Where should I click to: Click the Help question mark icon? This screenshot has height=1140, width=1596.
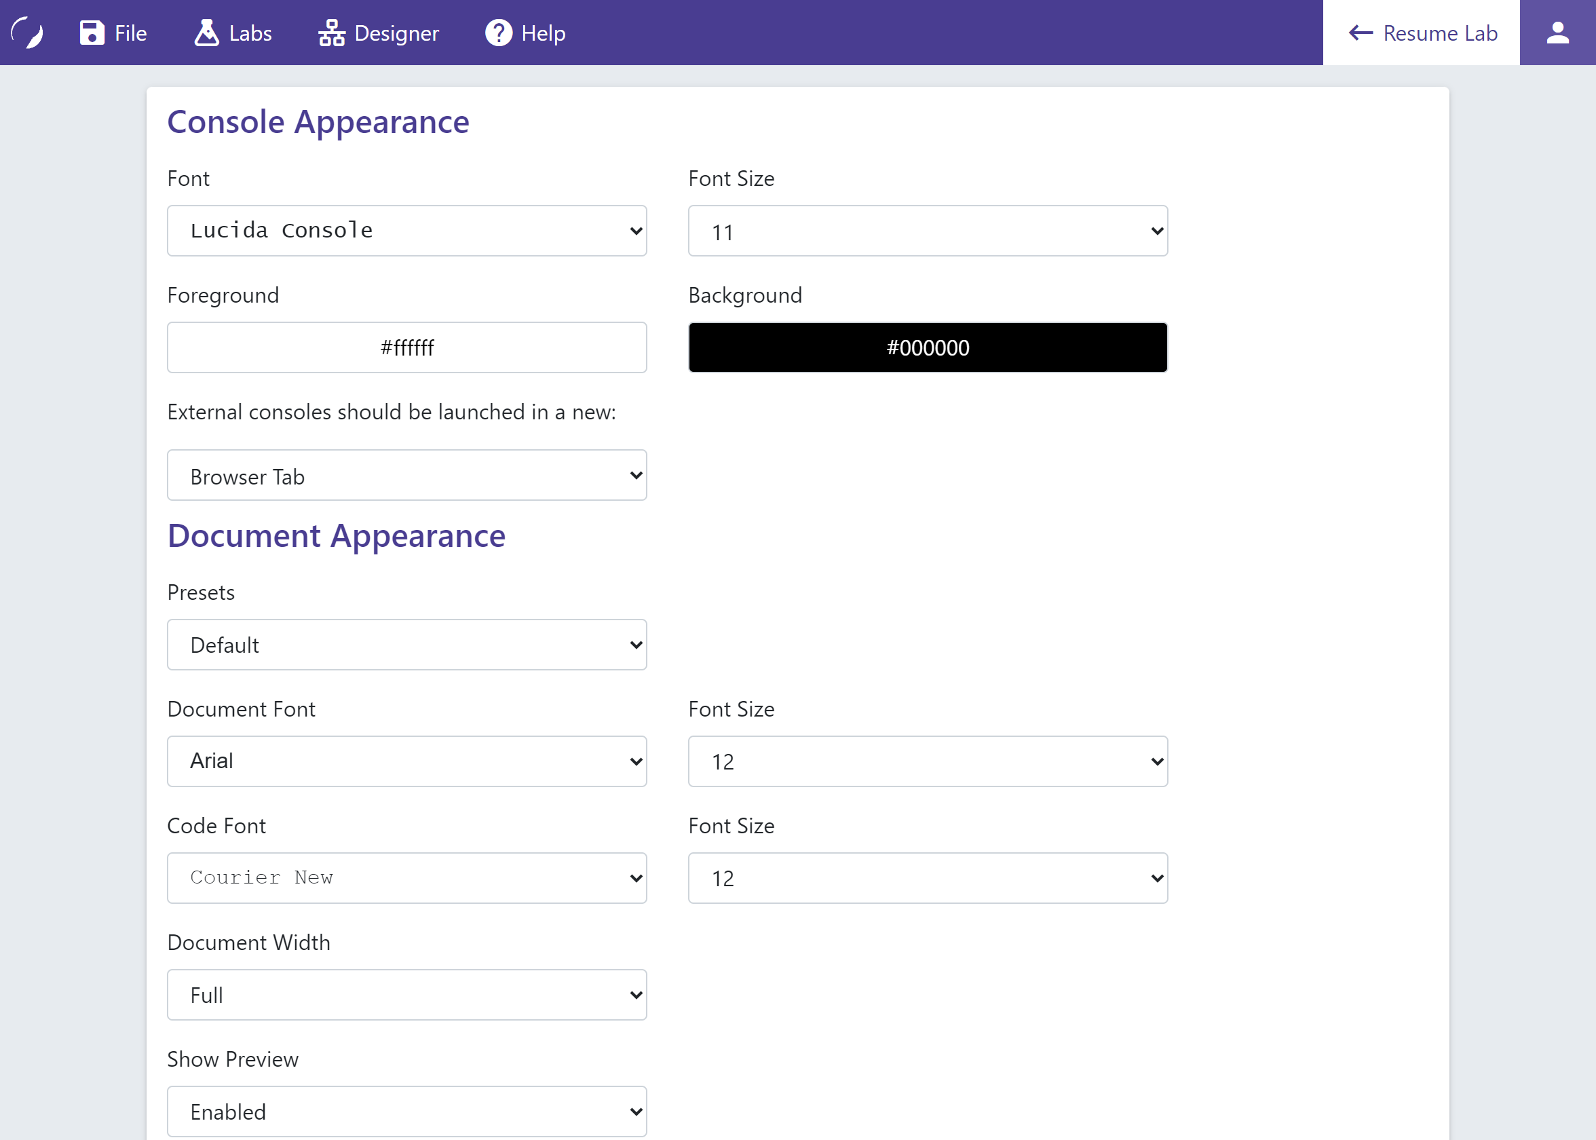(x=498, y=33)
